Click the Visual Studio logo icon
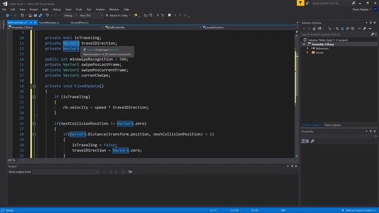Viewport: 379px width, 213px height. pyautogui.click(x=5, y=4)
